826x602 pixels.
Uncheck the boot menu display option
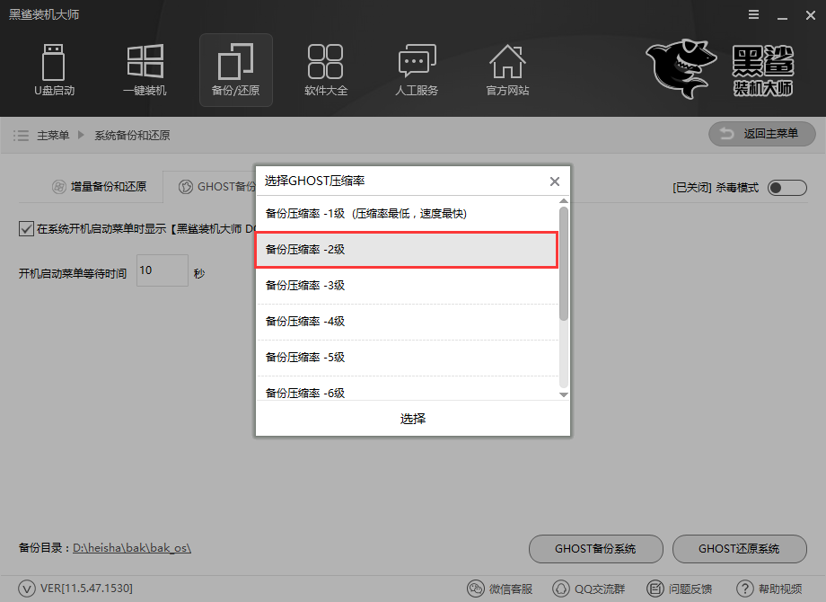pos(26,227)
